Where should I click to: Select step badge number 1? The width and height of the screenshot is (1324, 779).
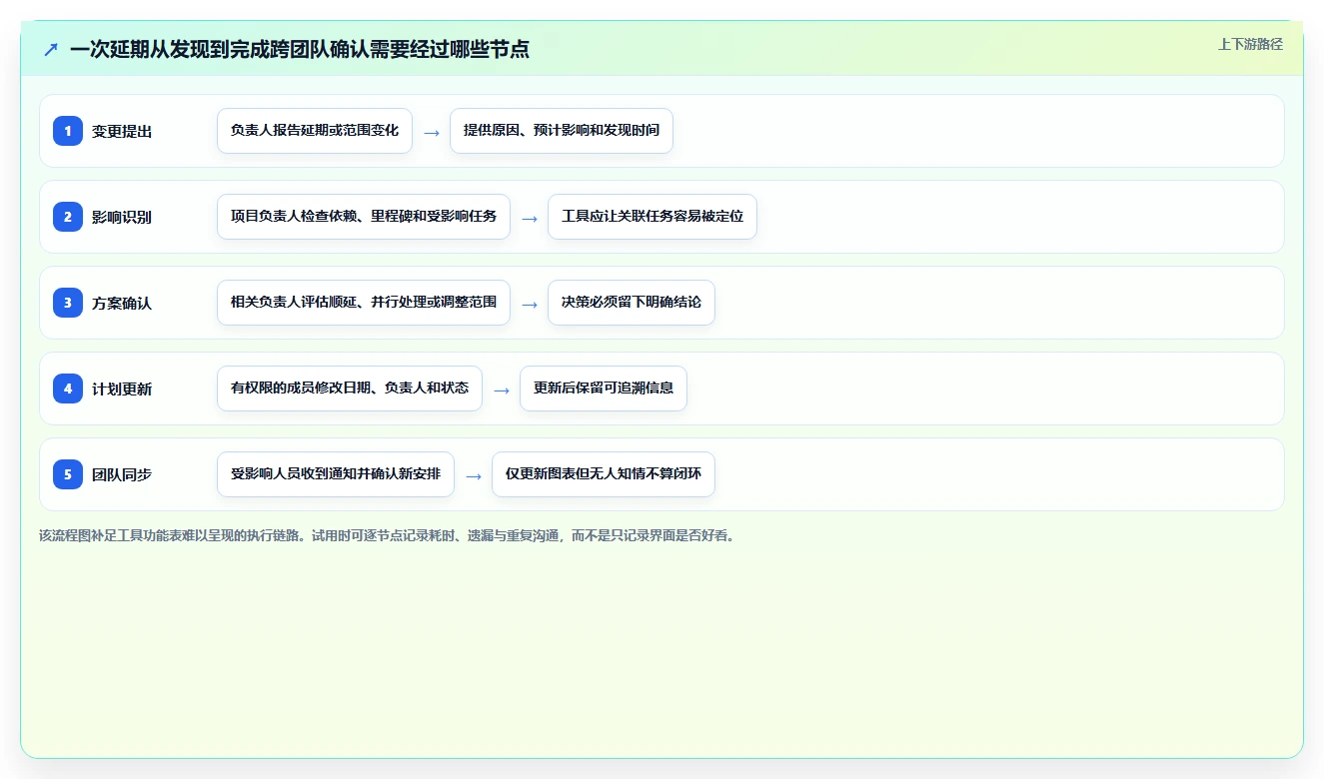[68, 131]
